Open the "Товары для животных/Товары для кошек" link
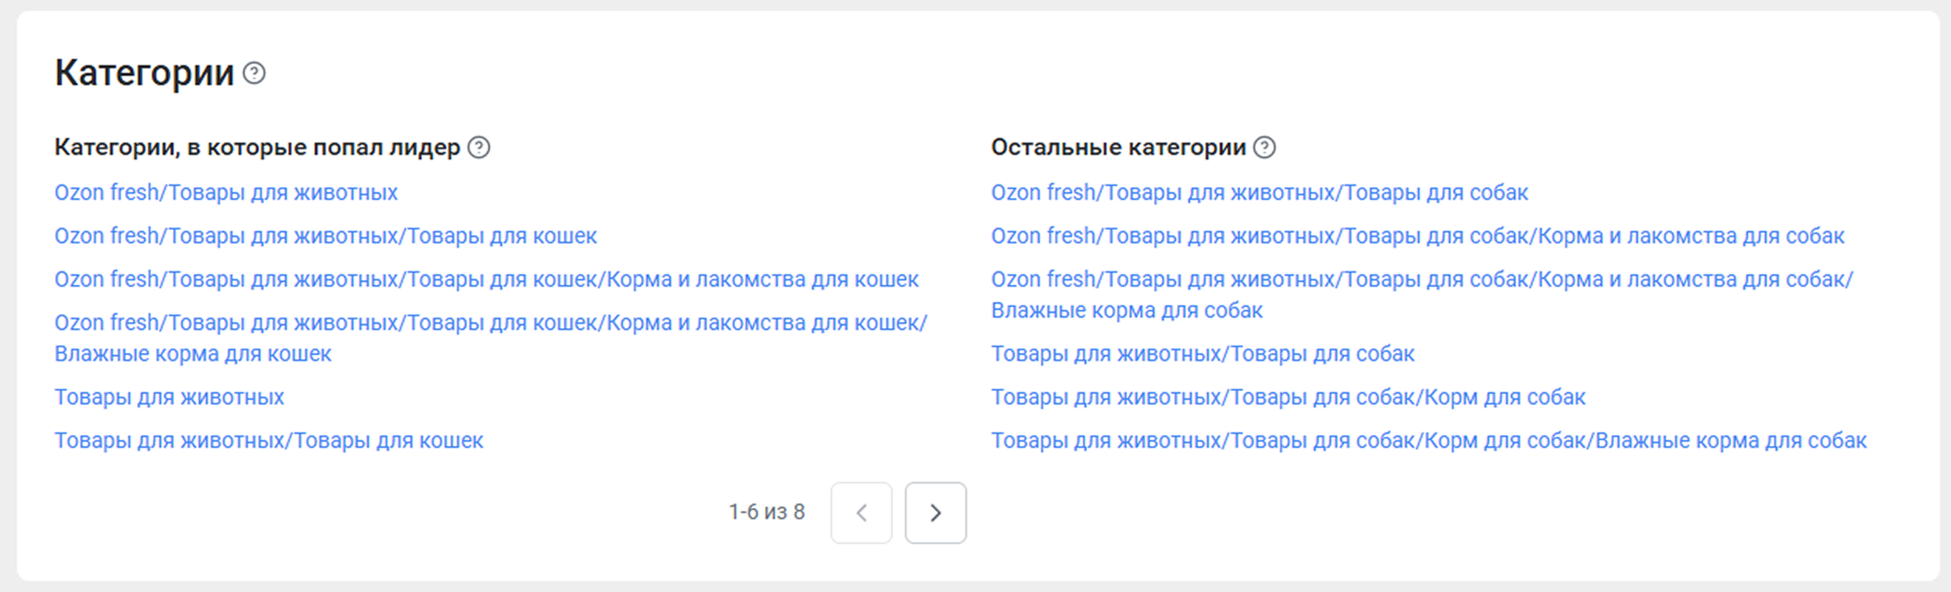Screen dimensions: 1951x592 268,440
